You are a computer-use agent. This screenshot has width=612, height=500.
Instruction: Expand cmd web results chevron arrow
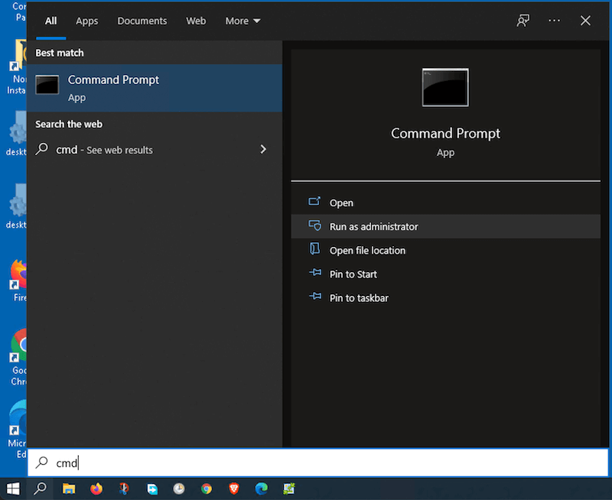[263, 149]
